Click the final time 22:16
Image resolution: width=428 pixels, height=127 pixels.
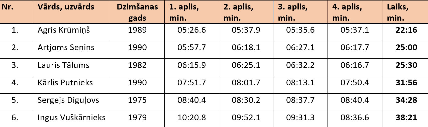click(x=406, y=30)
